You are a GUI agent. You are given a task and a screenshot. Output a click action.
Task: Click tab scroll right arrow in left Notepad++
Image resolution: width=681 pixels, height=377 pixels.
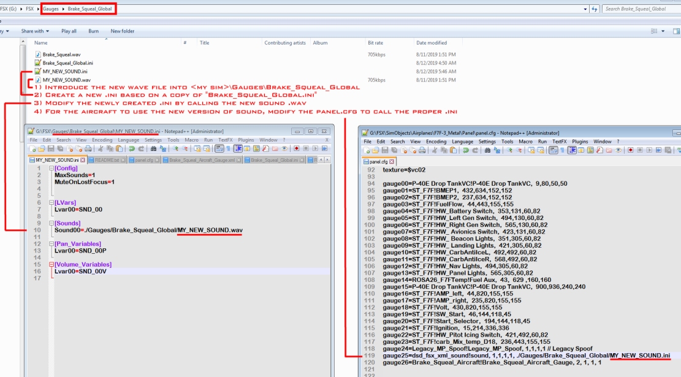tap(327, 160)
